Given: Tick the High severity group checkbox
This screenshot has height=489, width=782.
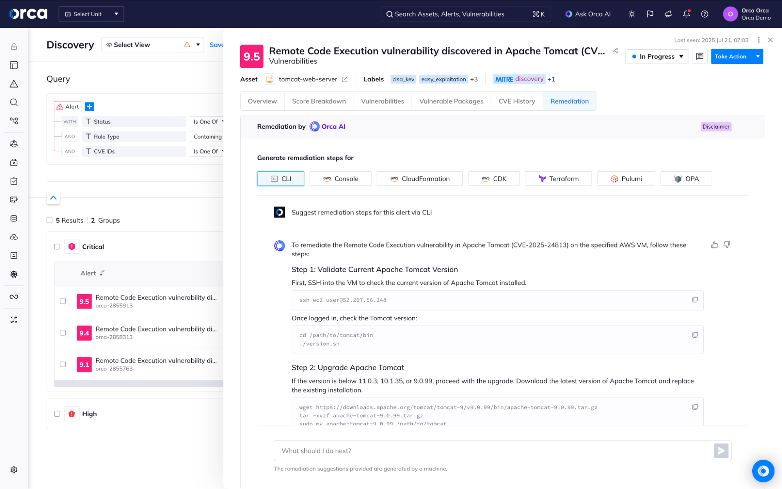Looking at the screenshot, I should [57, 414].
